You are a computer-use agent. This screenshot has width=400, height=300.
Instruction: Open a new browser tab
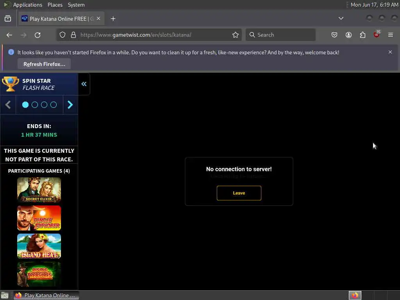[113, 19]
